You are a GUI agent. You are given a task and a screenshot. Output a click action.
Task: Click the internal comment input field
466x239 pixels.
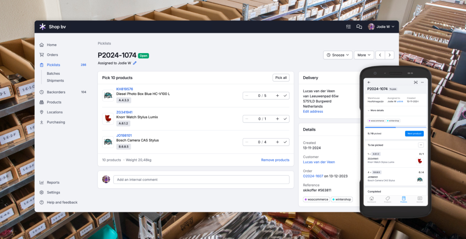[x=202, y=179]
